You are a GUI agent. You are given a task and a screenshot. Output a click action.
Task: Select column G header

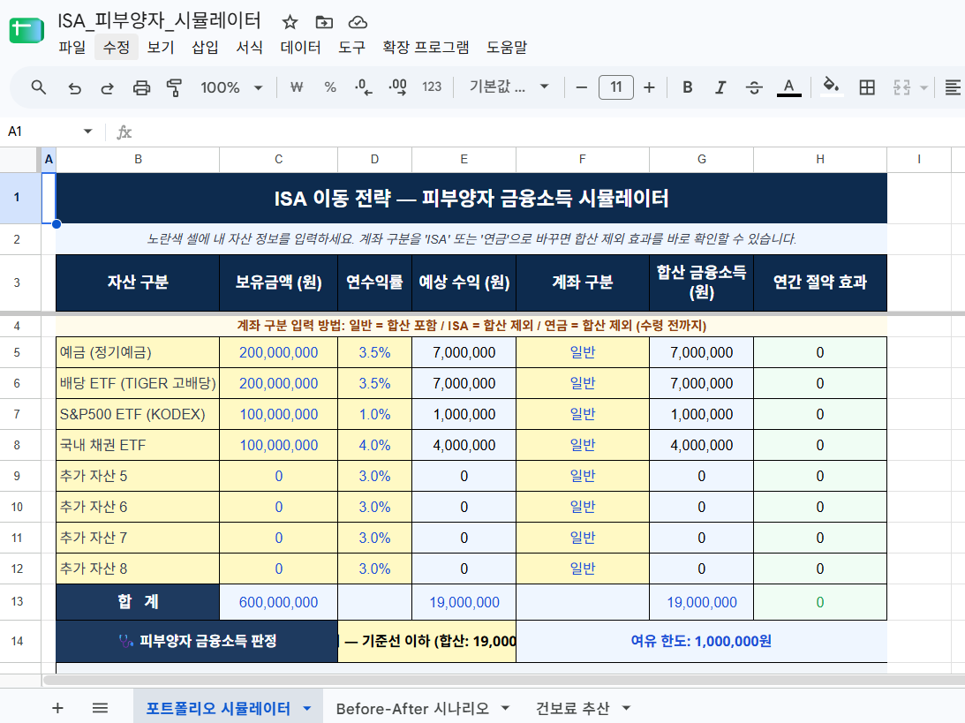pos(702,160)
